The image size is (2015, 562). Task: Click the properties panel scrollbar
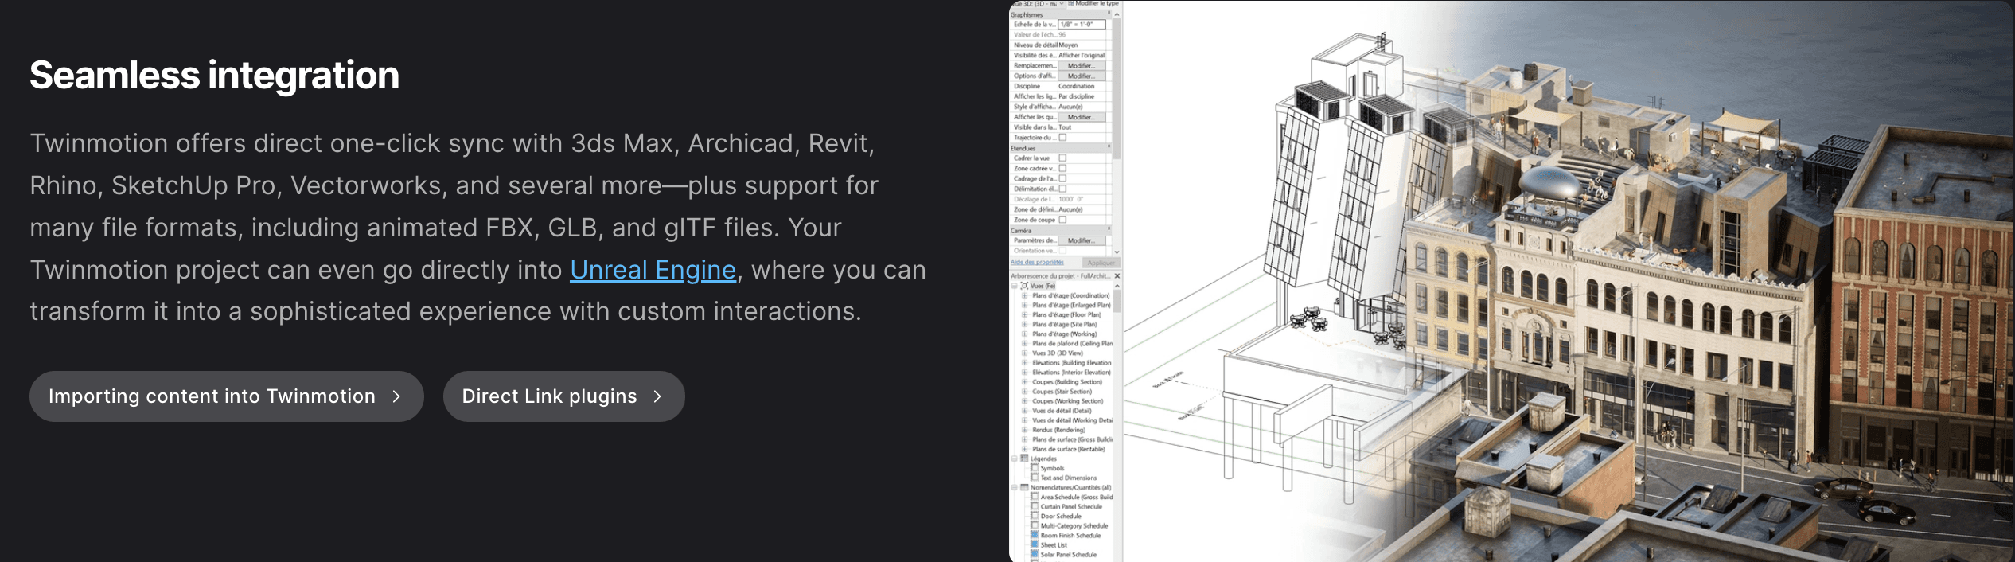pyautogui.click(x=1117, y=88)
